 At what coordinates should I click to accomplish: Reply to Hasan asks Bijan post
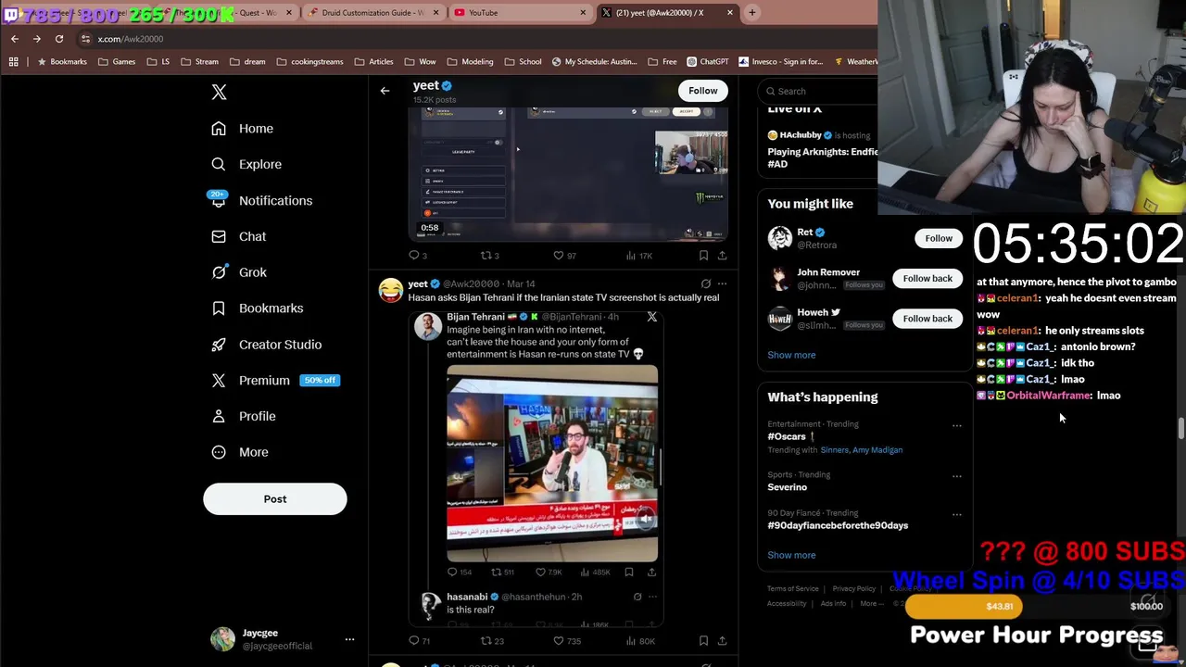click(419, 641)
